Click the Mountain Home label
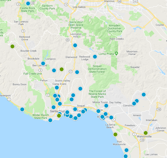Image resolution: width=167 pixels, height=158 pixels. click(132, 53)
